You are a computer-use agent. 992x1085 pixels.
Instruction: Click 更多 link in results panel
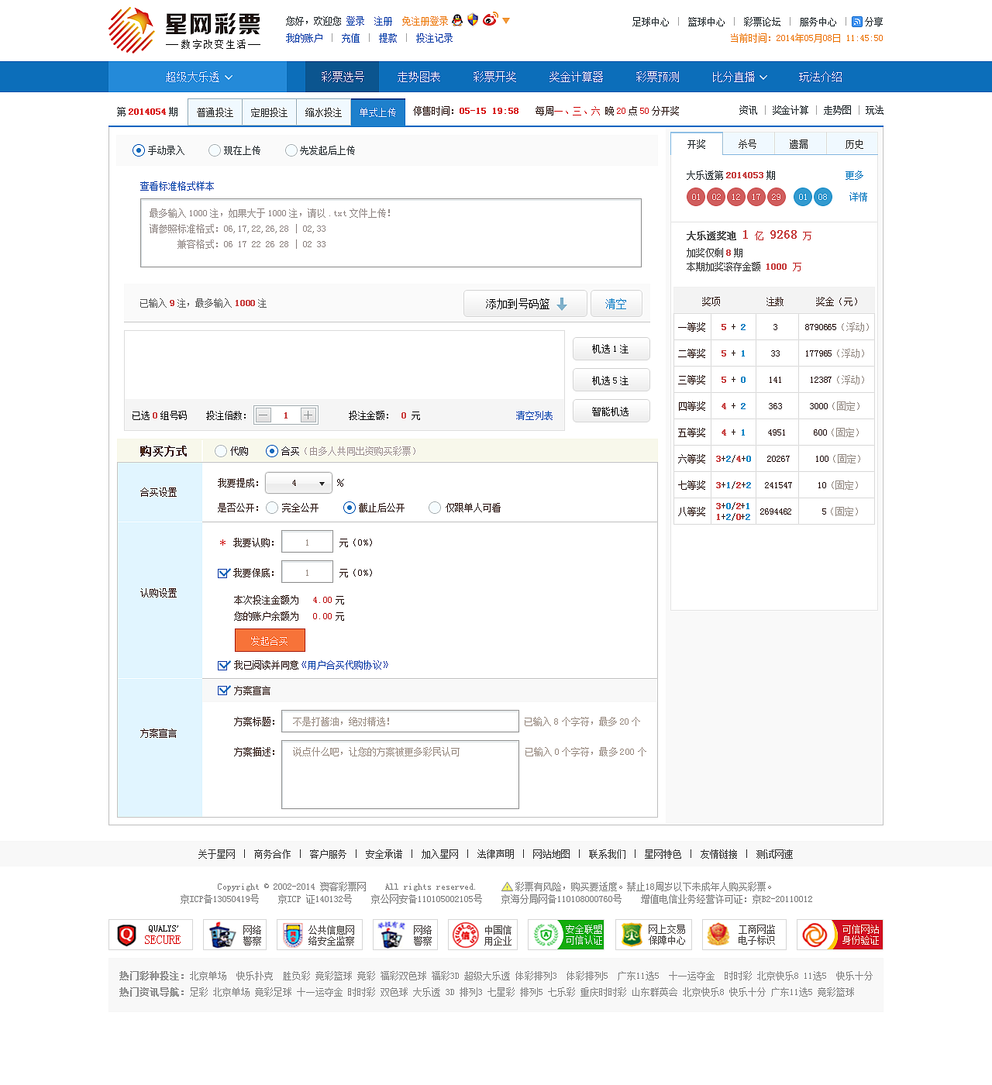(x=854, y=175)
